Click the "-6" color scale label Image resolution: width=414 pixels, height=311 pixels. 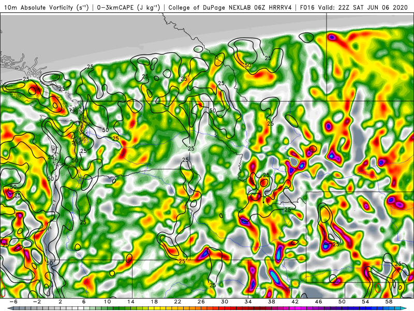[13, 302]
